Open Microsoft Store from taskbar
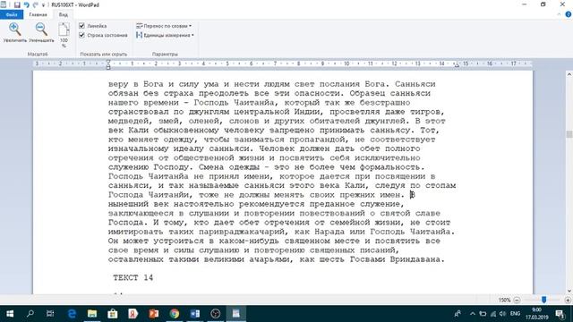The width and height of the screenshot is (573, 322). point(113,314)
